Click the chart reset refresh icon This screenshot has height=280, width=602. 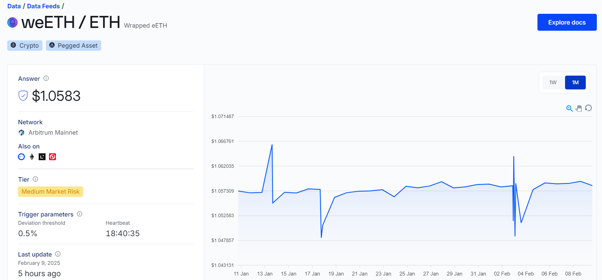click(589, 108)
